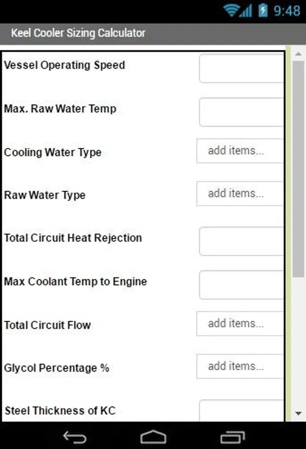Open the Cooling Water Type dropdown

click(240, 151)
